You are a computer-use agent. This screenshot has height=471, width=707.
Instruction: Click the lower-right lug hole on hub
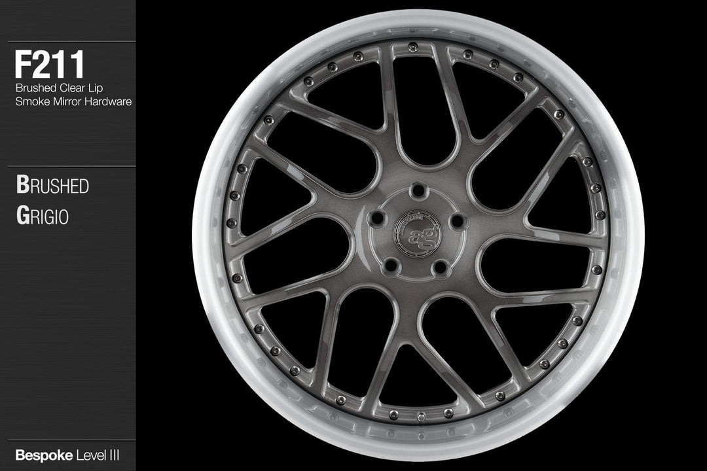coord(442,266)
